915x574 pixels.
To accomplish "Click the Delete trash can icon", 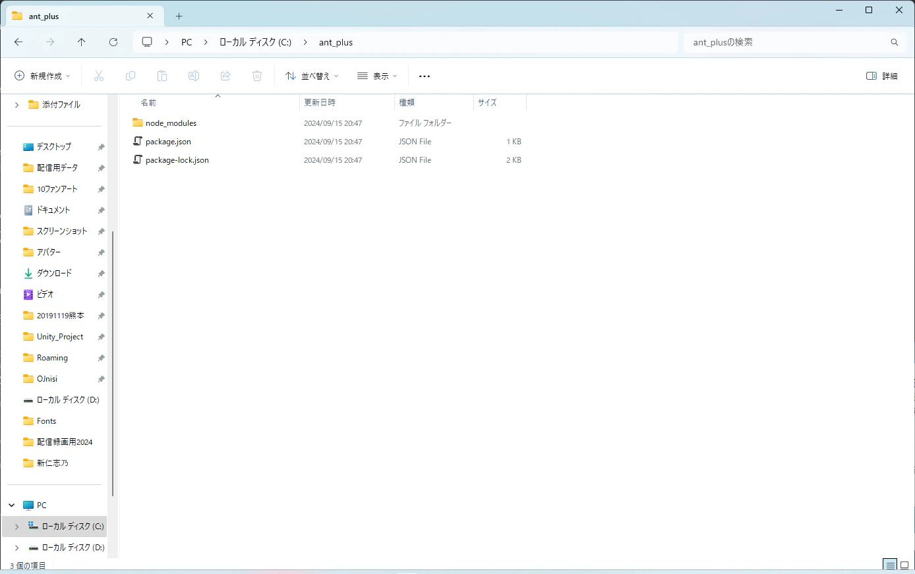I will click(x=257, y=76).
